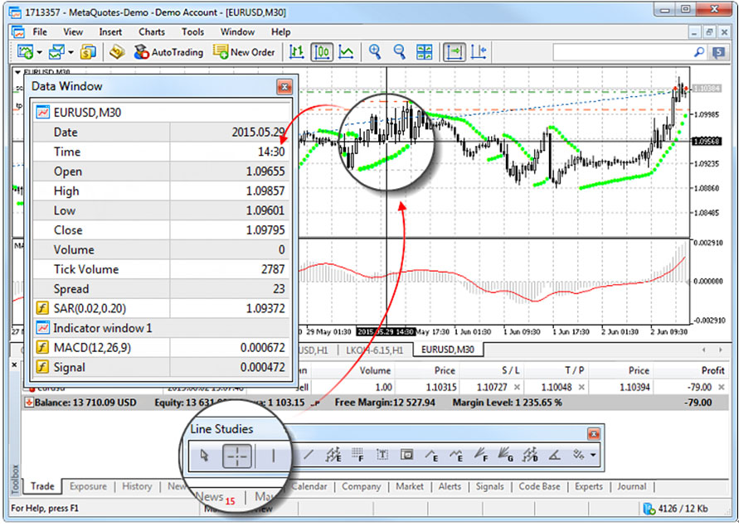The height and width of the screenshot is (526, 739).
Task: Select the Text tool
Action: tap(382, 455)
